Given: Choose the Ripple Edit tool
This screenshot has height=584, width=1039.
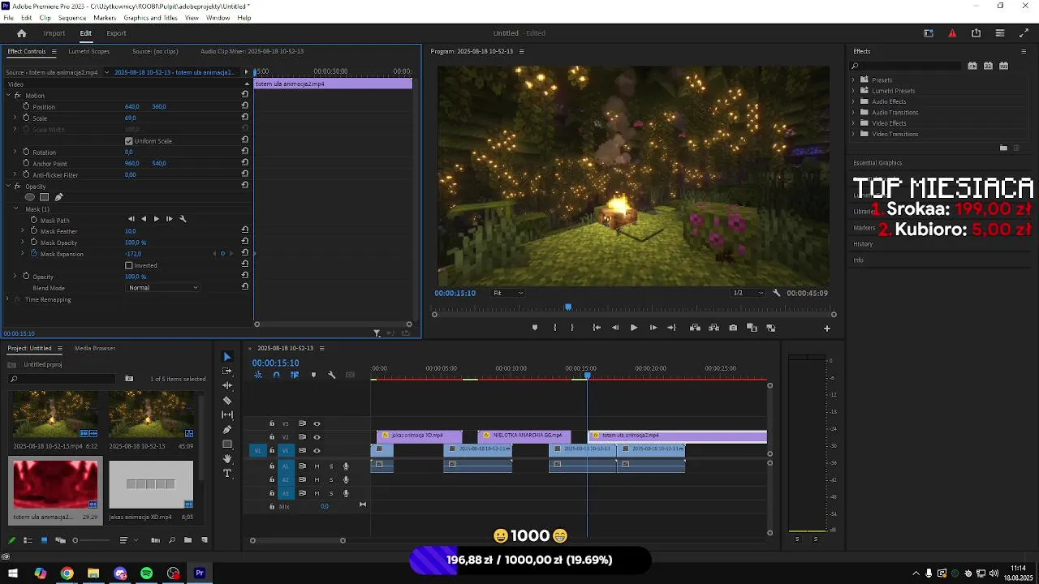Looking at the screenshot, I should (x=227, y=386).
